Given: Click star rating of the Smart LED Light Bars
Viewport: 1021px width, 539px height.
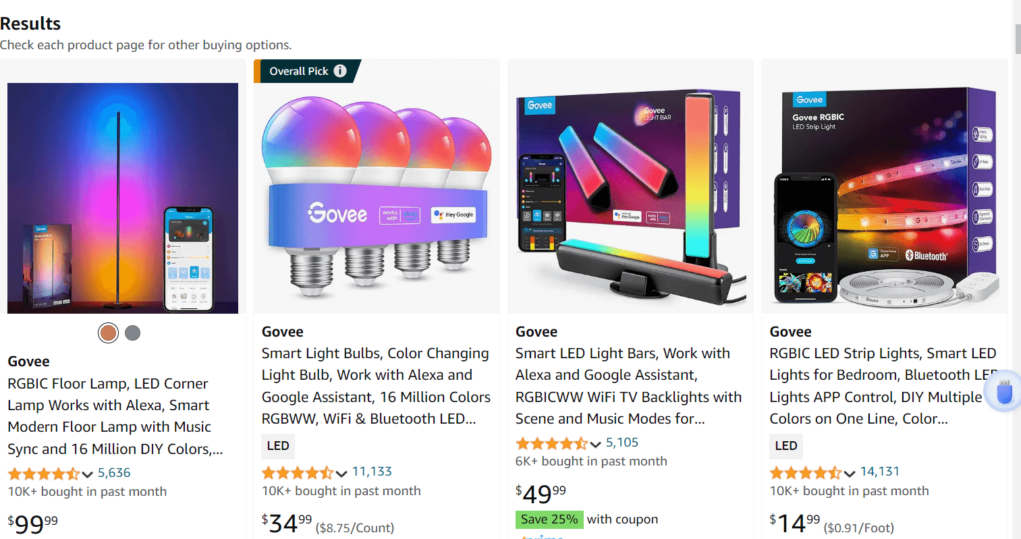Looking at the screenshot, I should pyautogui.click(x=551, y=443).
